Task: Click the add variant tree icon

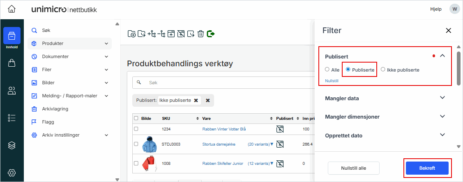Action: 152,34
